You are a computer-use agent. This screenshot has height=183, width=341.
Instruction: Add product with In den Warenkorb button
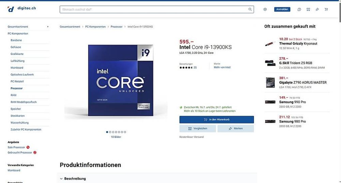tap(217, 119)
